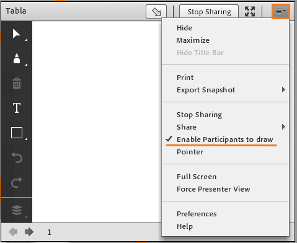Screen dimensions: 297x243
Task: Expand the Export Snapshot submenu
Action: [225, 90]
